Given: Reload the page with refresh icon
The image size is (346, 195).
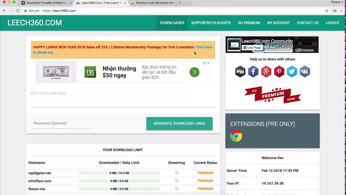Looking at the screenshot, I should pyautogui.click(x=18, y=11).
